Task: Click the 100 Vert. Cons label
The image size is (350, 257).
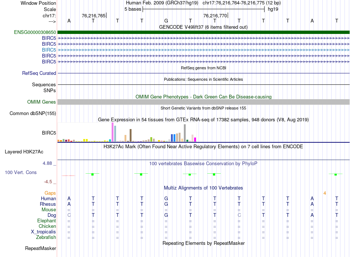Action: pyautogui.click(x=21, y=172)
